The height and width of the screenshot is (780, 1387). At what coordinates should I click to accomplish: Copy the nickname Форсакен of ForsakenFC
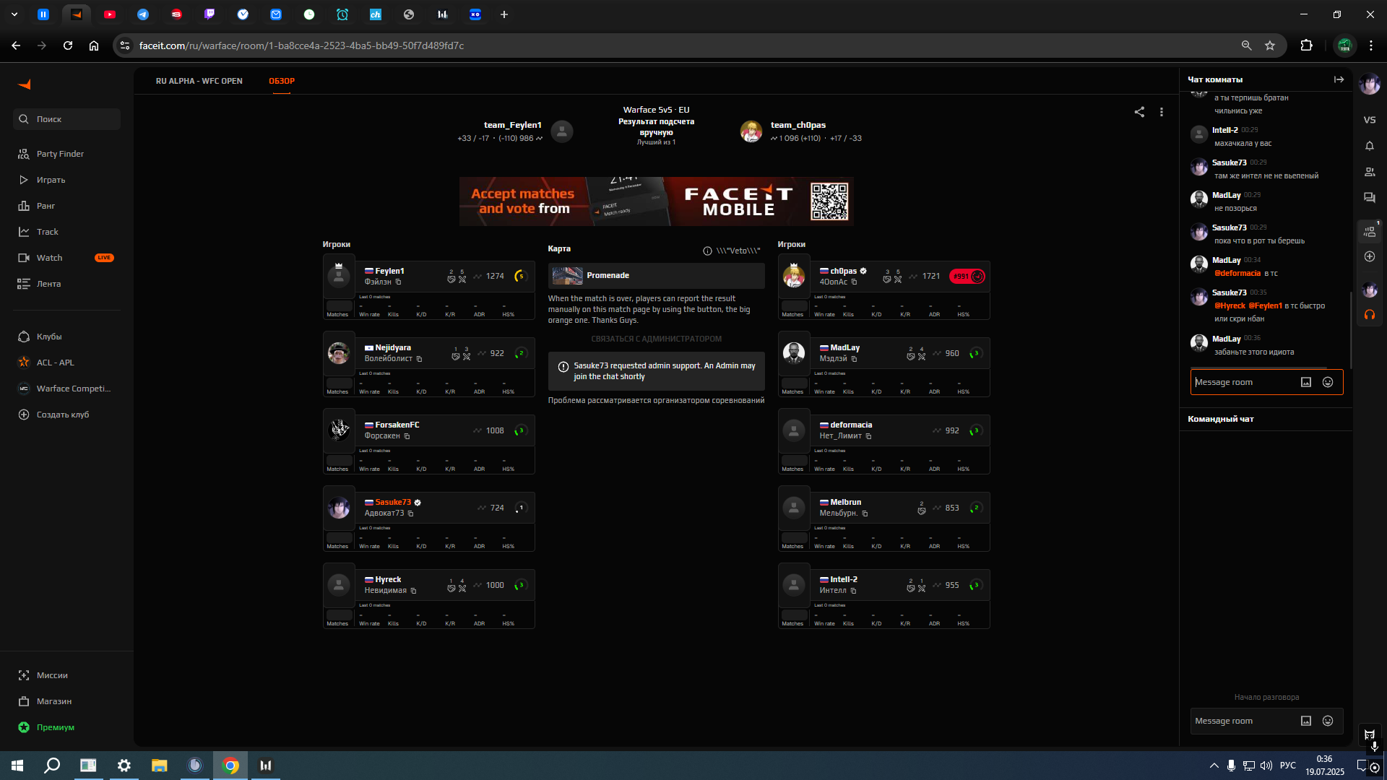click(x=407, y=436)
